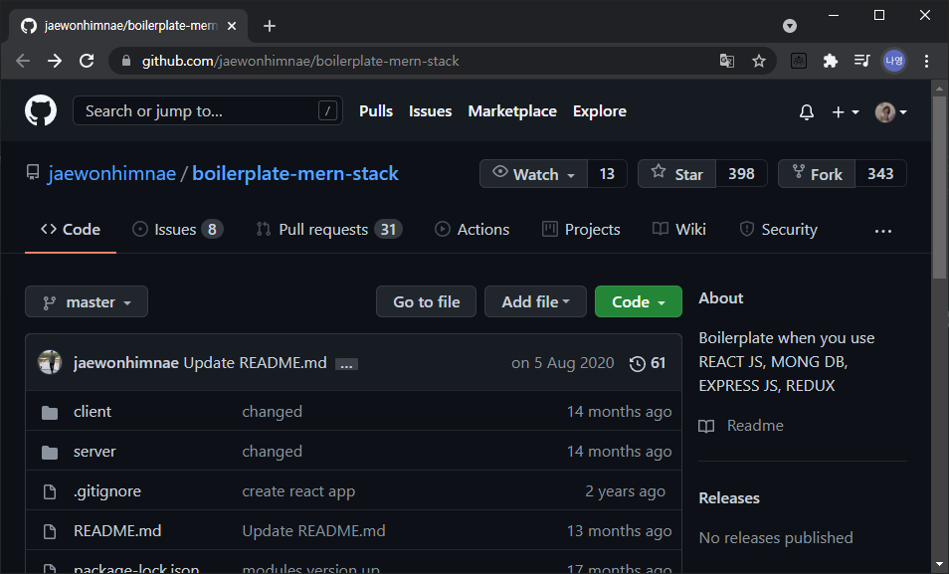Open the client folder
Screen dimensions: 949x574
click(92, 412)
